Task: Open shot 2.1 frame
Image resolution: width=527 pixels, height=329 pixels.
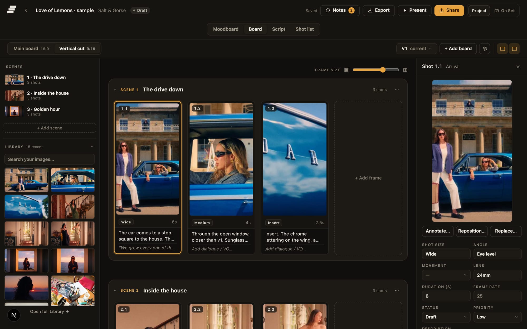Action: (x=148, y=316)
